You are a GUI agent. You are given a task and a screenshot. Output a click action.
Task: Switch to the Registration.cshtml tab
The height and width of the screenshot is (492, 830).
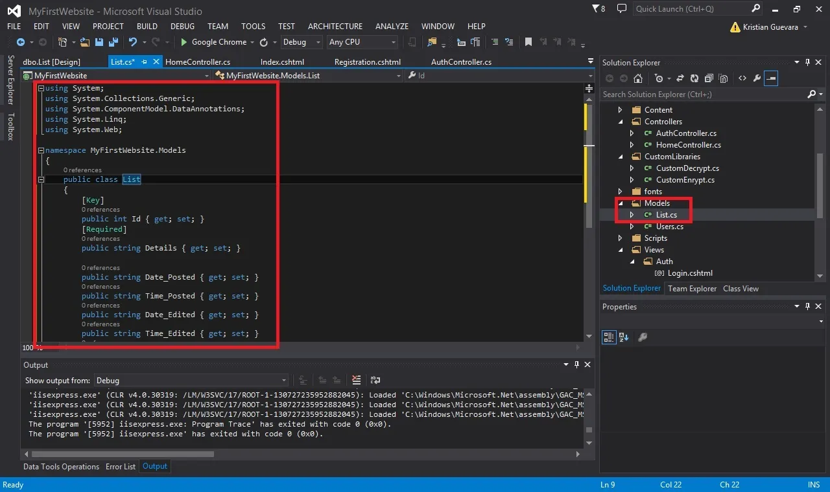click(x=368, y=62)
